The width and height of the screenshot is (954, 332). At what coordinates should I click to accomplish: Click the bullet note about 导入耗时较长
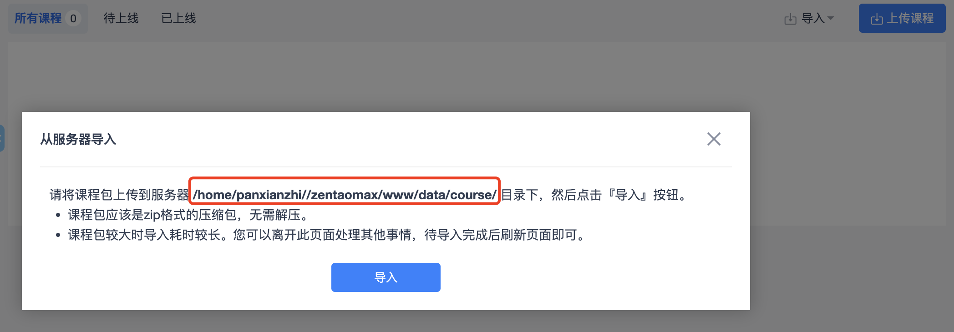point(327,235)
